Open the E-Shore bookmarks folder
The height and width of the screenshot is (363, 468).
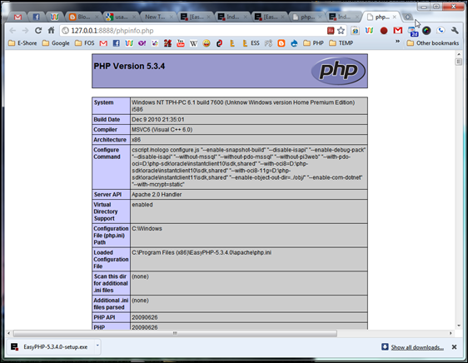click(x=22, y=43)
